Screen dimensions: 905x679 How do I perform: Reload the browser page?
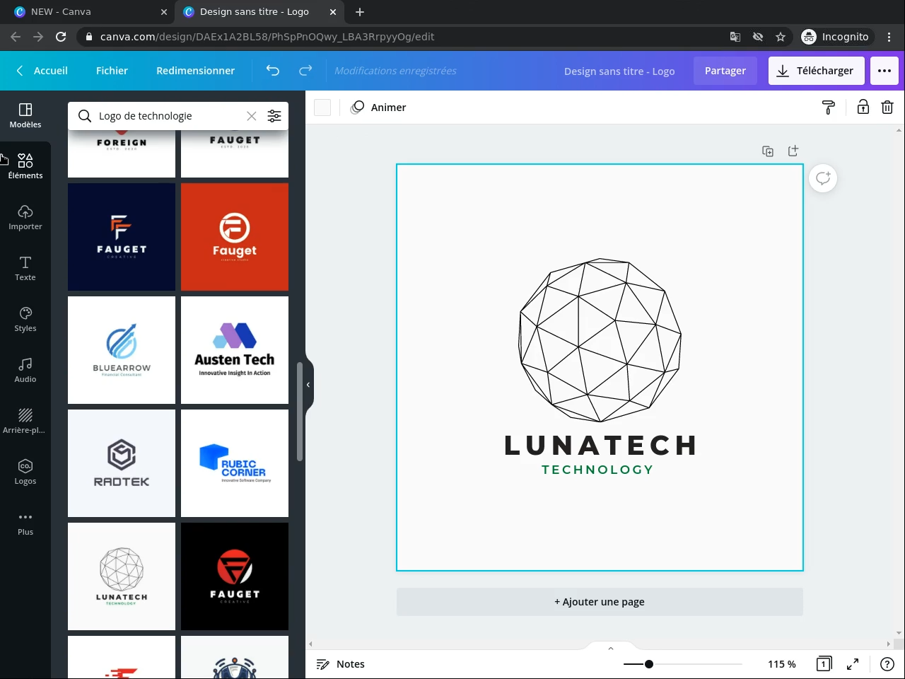tap(61, 37)
